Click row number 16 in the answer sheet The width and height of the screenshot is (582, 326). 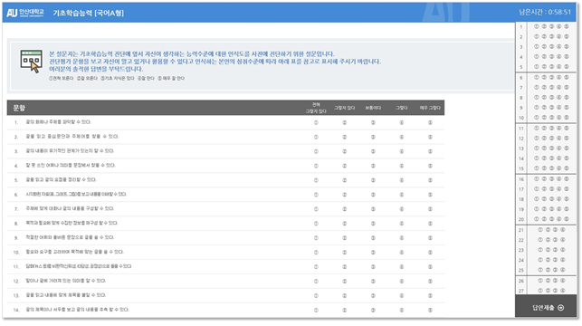(521, 179)
